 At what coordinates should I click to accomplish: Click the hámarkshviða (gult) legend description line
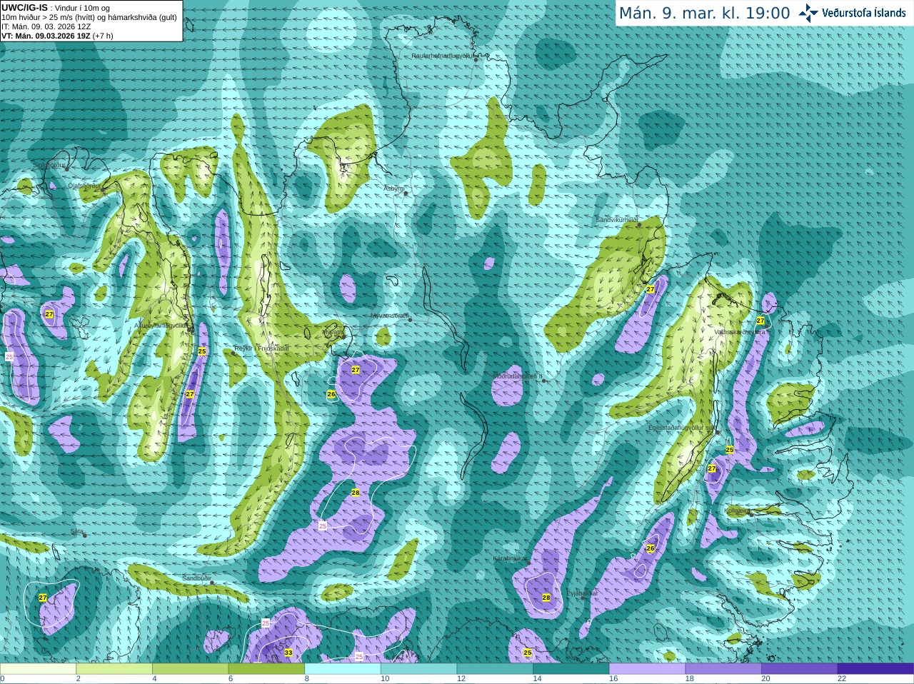click(89, 17)
